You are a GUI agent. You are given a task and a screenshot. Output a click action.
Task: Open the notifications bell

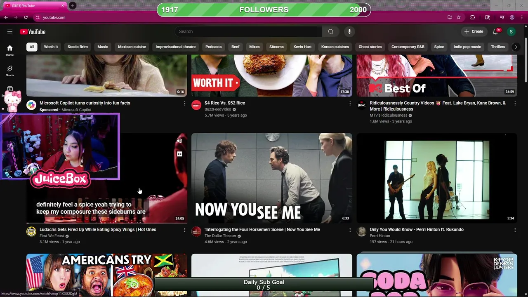(x=496, y=31)
